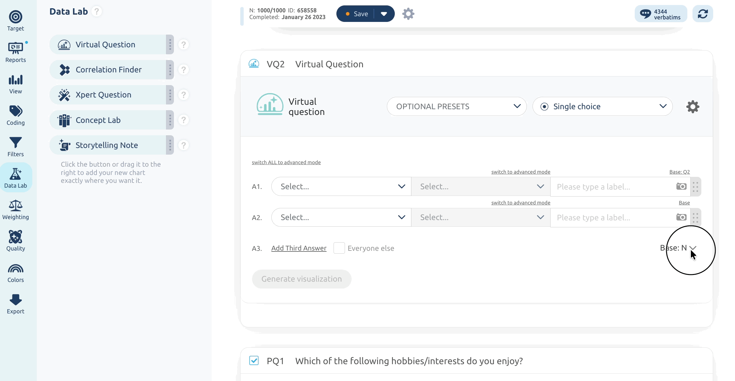
Task: Click camera icon in A1 label field
Action: 681,186
